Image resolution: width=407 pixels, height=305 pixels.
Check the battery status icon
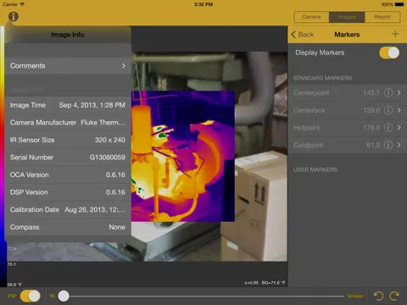(399, 4)
